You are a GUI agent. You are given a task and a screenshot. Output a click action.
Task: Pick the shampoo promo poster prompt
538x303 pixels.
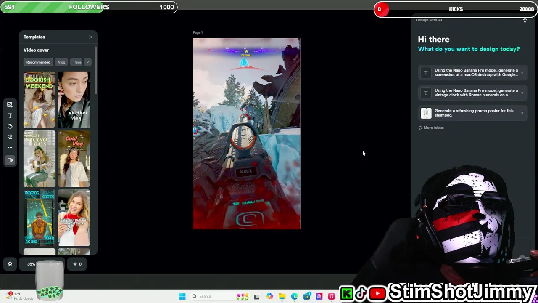click(473, 113)
